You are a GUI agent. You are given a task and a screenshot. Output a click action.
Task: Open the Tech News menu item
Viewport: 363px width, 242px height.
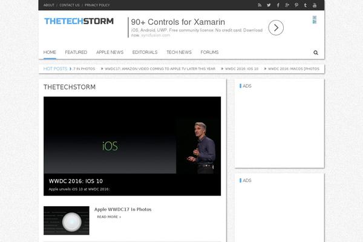(x=179, y=53)
